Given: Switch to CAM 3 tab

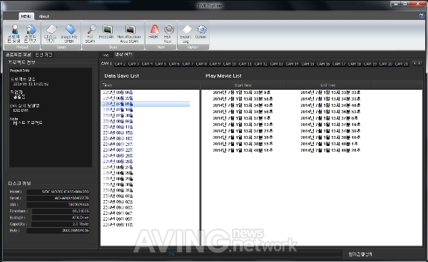Looking at the screenshot, I should click(x=134, y=64).
